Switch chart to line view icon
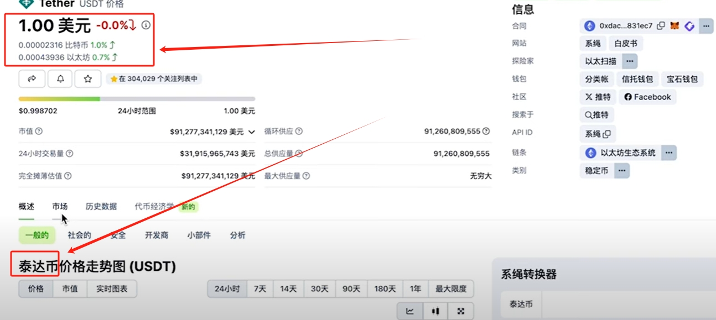This screenshot has width=716, height=320. (x=410, y=311)
